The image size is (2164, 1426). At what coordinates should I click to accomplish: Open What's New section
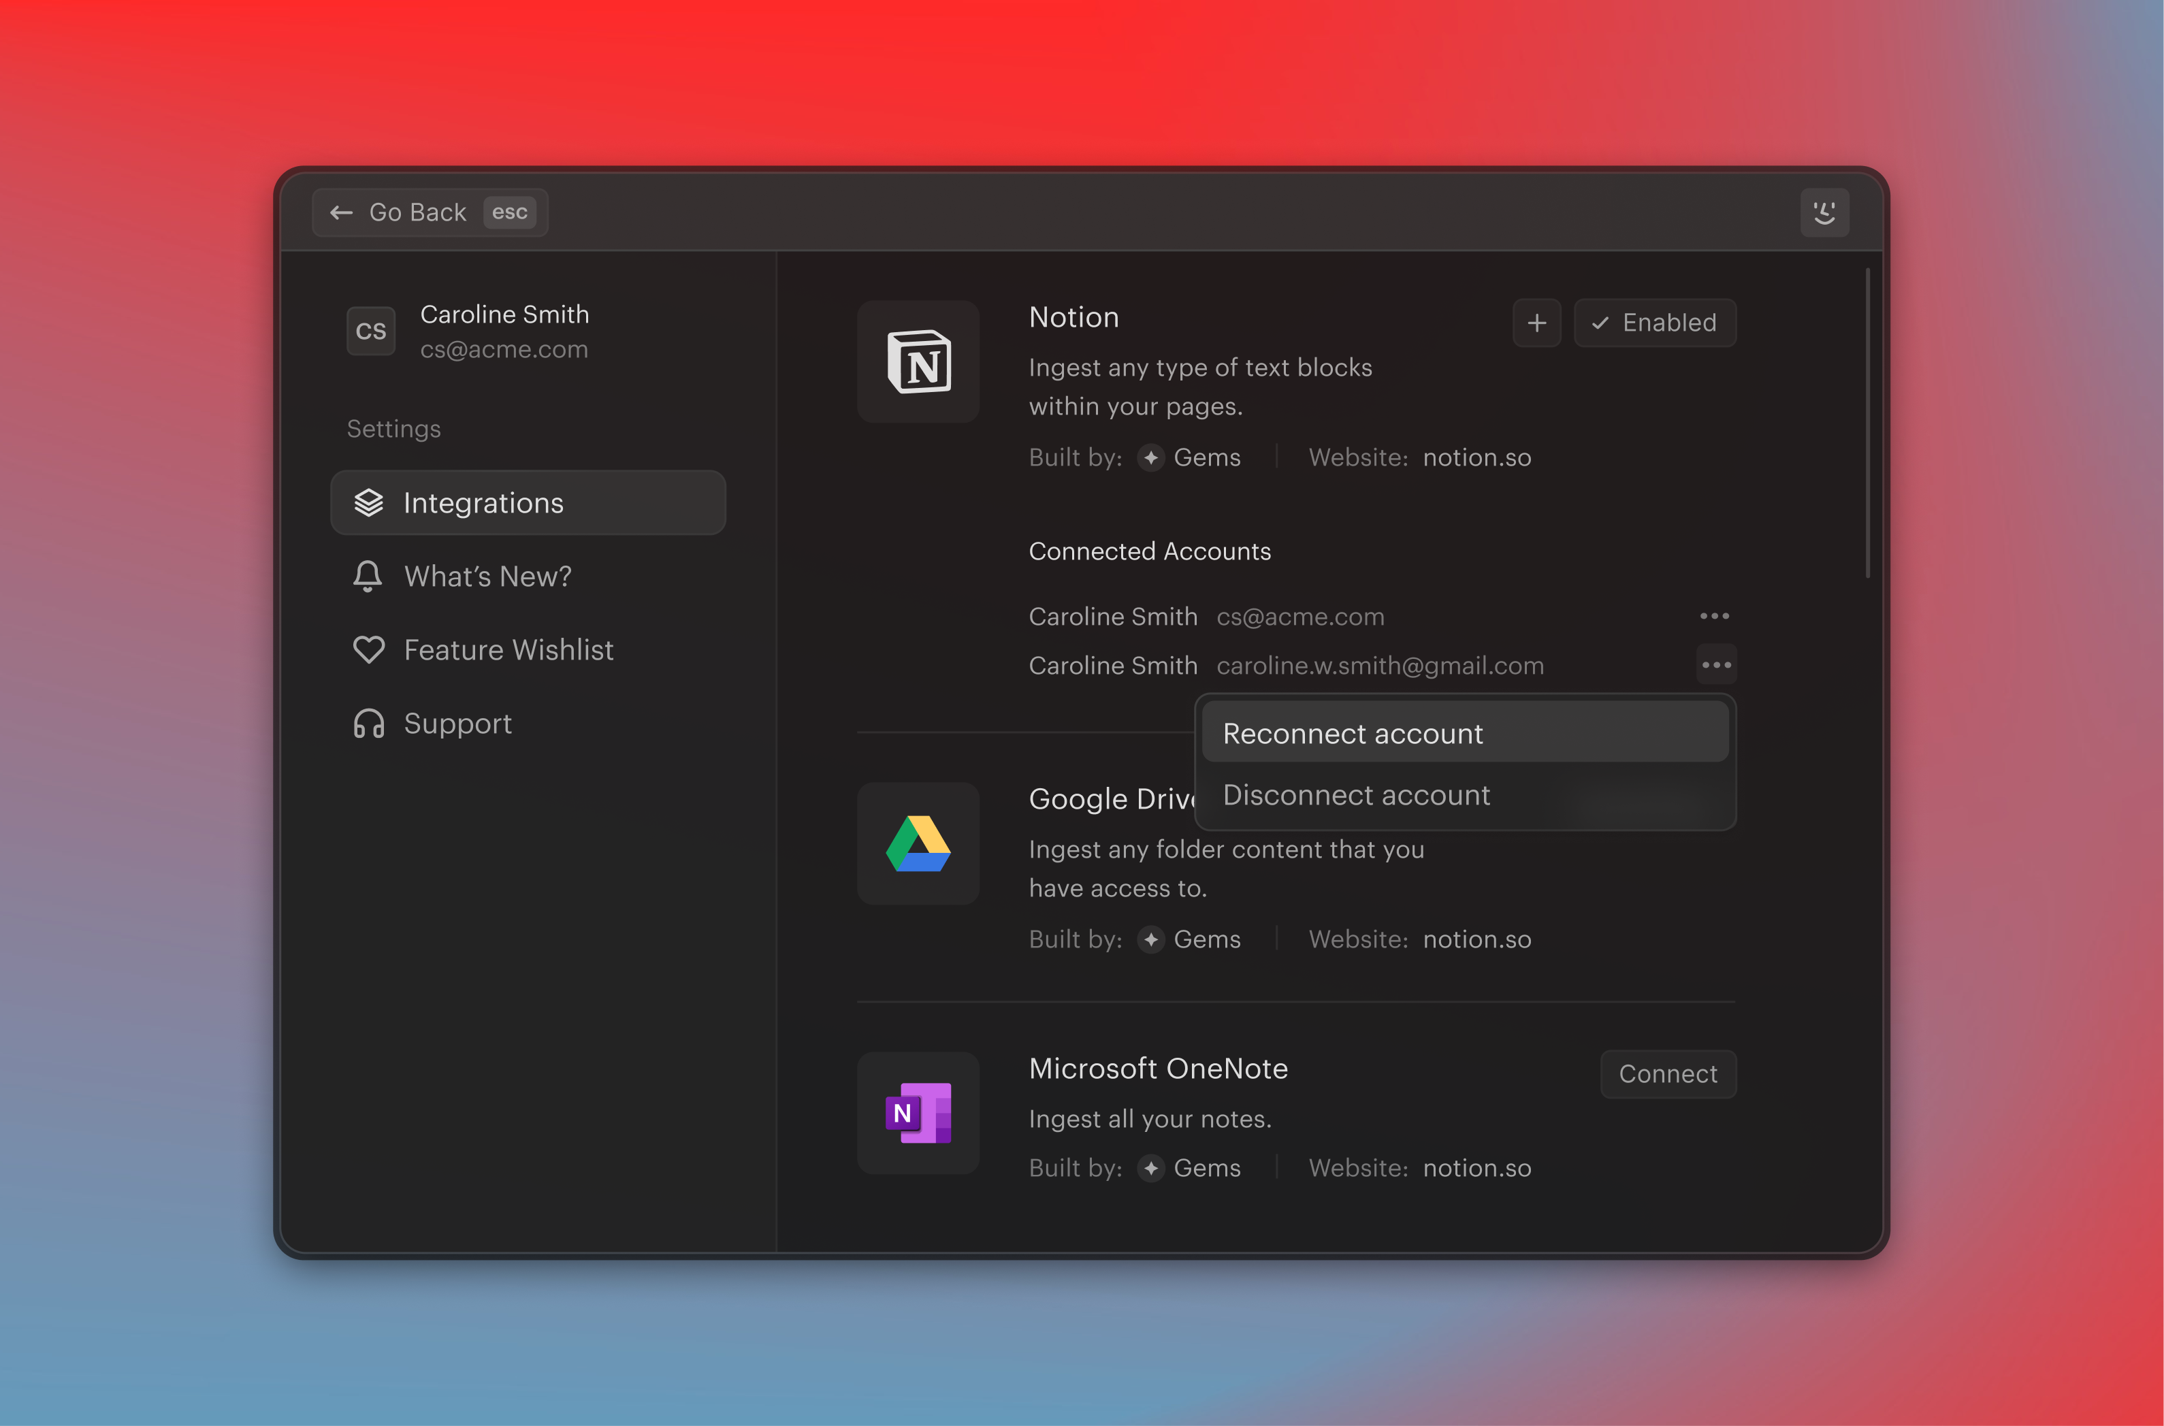pos(487,577)
